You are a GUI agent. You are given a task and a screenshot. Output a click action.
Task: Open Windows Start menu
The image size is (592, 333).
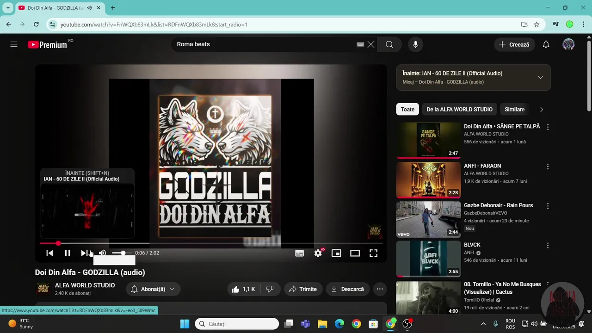[185, 324]
